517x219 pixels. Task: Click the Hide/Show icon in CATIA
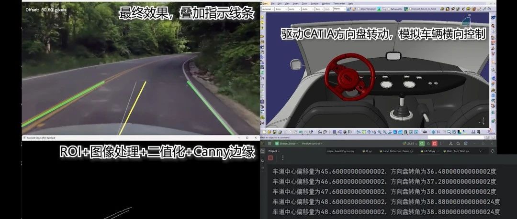tap(411, 132)
